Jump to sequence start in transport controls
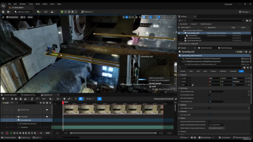Screen dimensions: 253x142 14,133
